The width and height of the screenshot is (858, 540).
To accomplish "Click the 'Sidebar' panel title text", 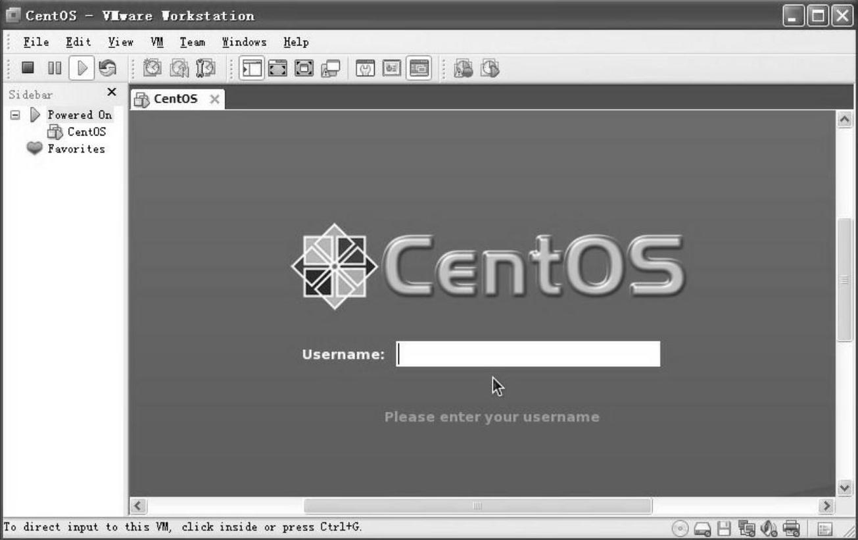I will pos(30,95).
